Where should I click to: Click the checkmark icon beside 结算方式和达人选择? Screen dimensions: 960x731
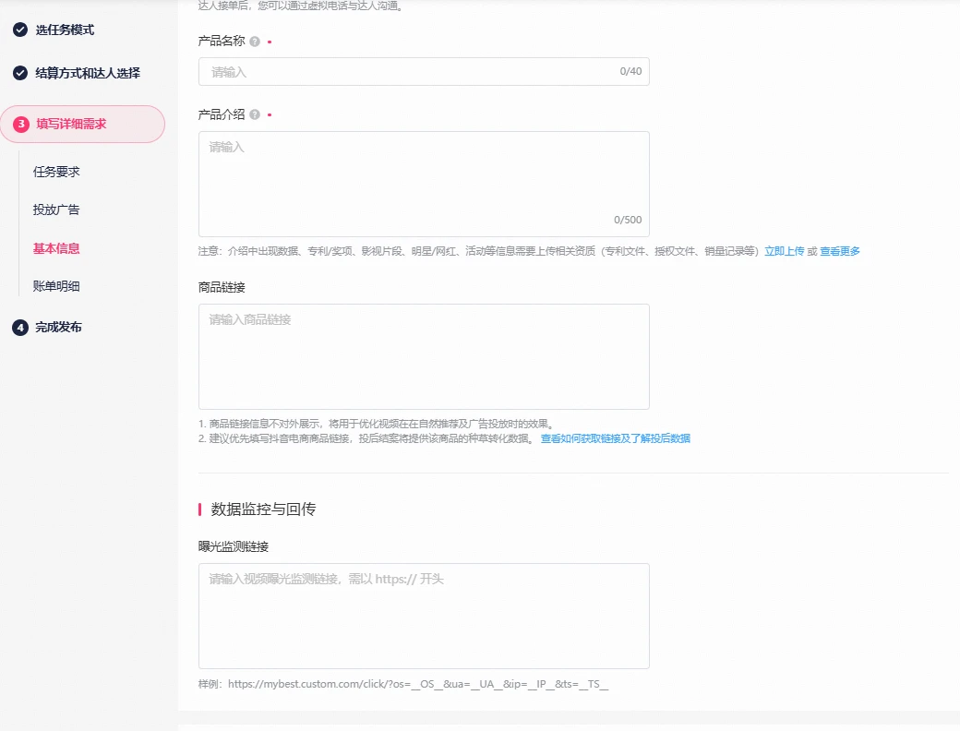[19, 73]
